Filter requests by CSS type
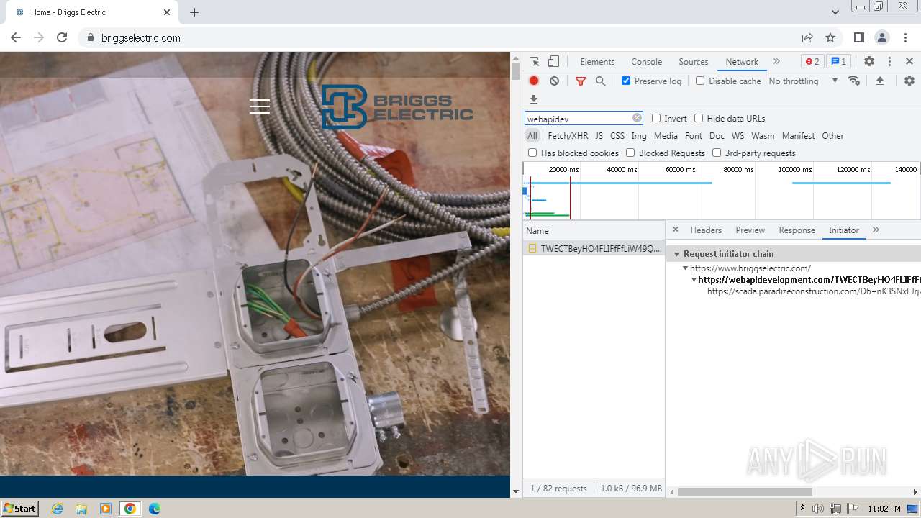921x518 pixels. tap(617, 135)
